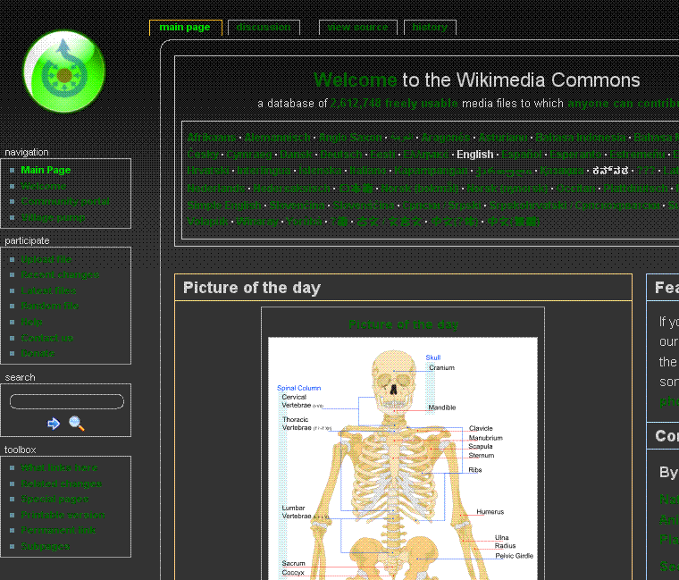Open the Subpages toolbox link
679x580 pixels.
point(46,547)
